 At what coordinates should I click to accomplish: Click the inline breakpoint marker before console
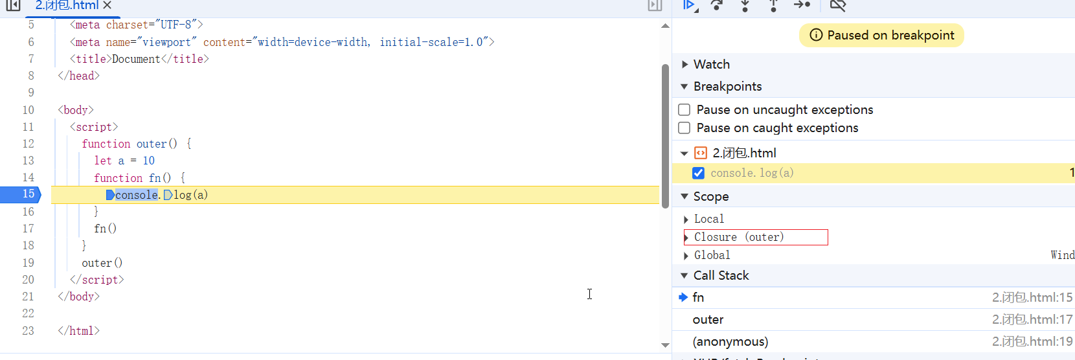110,195
